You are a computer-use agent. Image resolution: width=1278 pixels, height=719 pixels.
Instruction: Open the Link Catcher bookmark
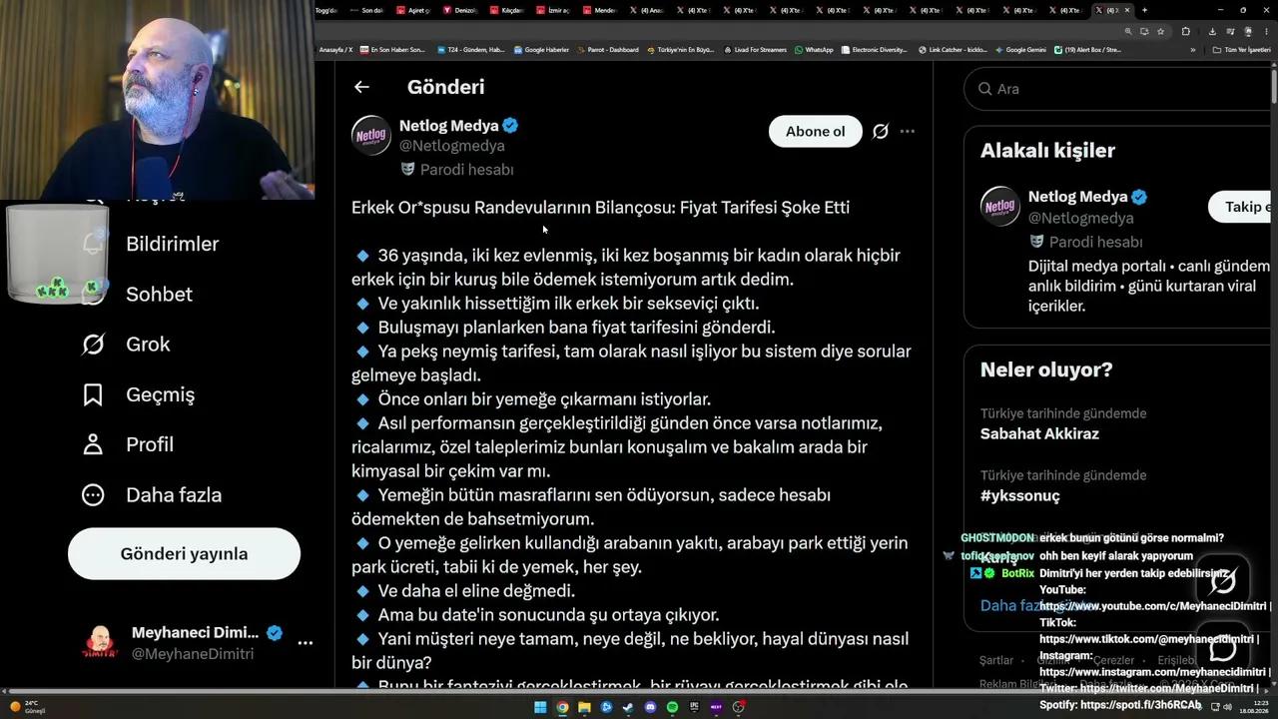click(x=953, y=50)
